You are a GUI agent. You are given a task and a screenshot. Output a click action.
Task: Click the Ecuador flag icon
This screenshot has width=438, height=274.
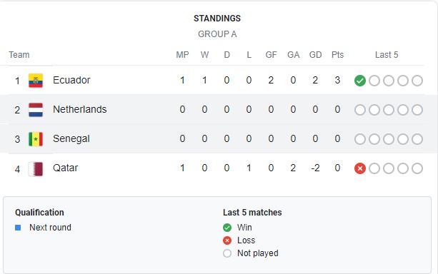pos(36,81)
